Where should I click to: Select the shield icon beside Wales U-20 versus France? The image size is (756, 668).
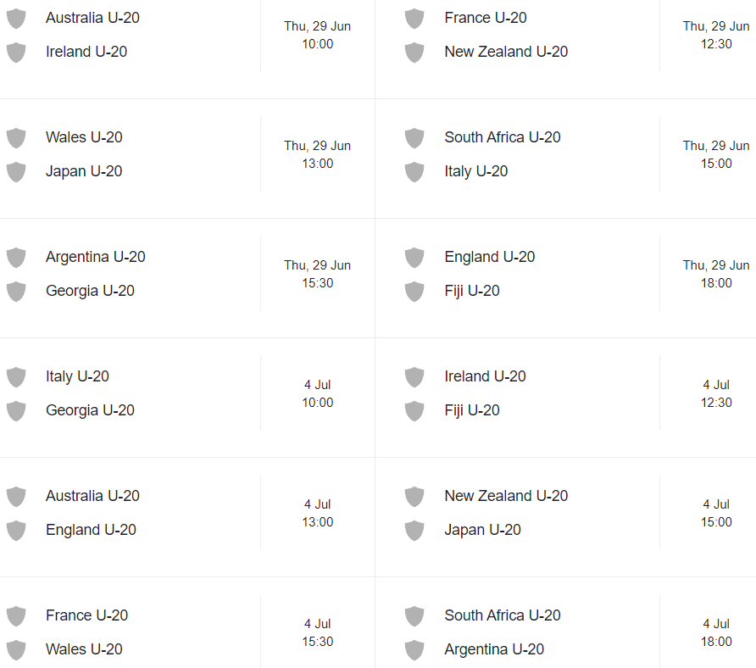click(16, 650)
